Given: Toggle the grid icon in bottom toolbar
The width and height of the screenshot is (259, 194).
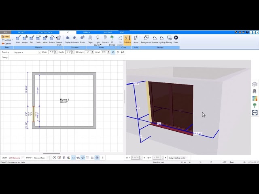Looking at the screenshot, I should (x=92, y=158).
